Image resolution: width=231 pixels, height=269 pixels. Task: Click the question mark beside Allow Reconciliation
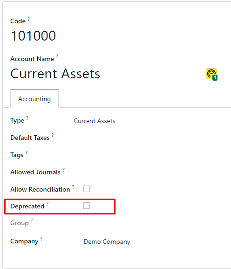click(73, 187)
